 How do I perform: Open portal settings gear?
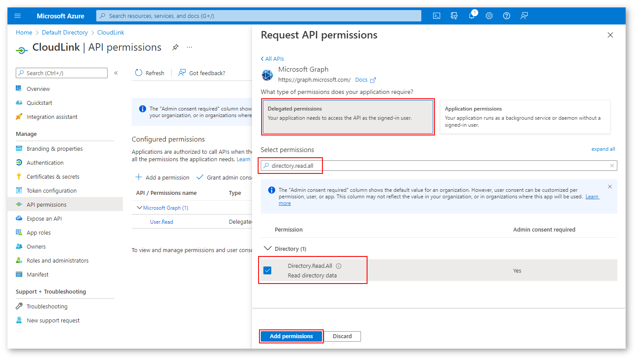pos(489,16)
